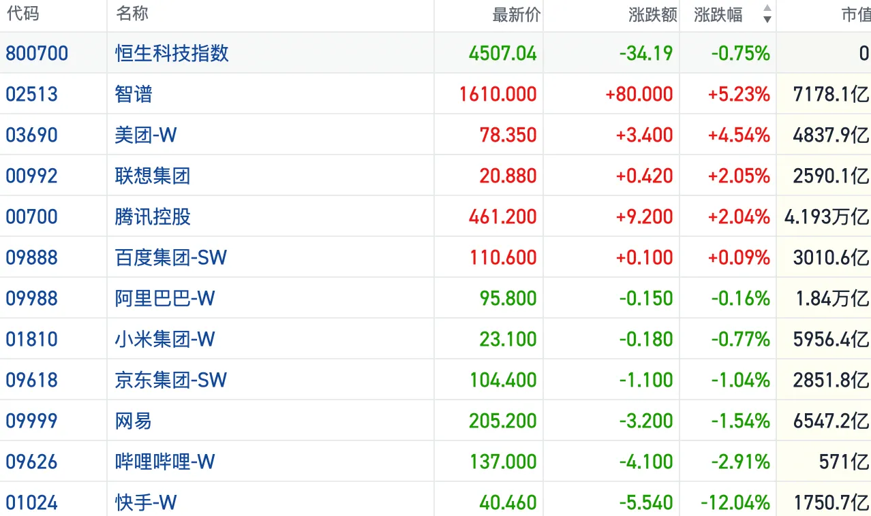The image size is (871, 516).
Task: Open stock 哔哩哔哩-W
Action: [165, 462]
